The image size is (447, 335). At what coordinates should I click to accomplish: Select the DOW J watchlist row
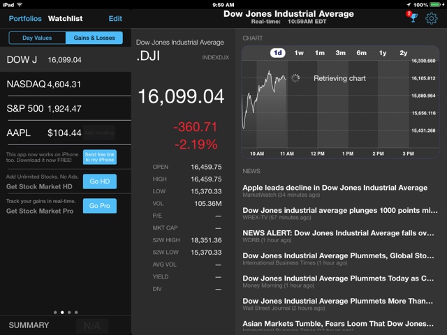pyautogui.click(x=66, y=59)
